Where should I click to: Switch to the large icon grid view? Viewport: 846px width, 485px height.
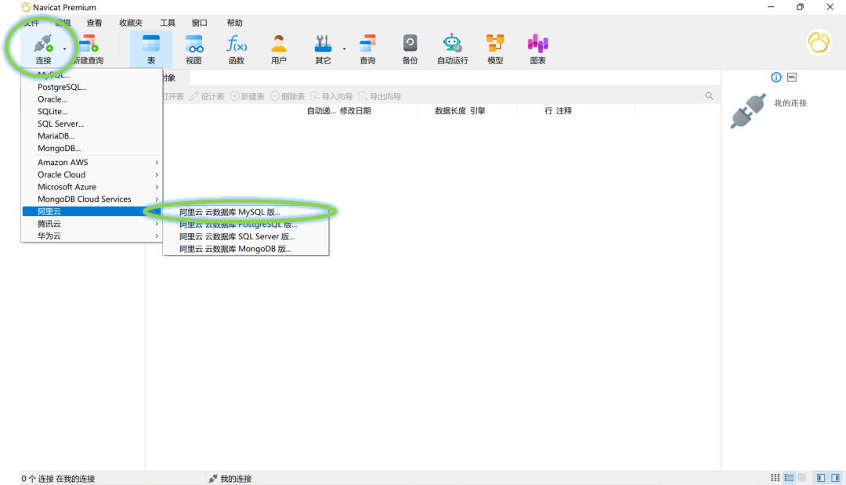pos(775,478)
